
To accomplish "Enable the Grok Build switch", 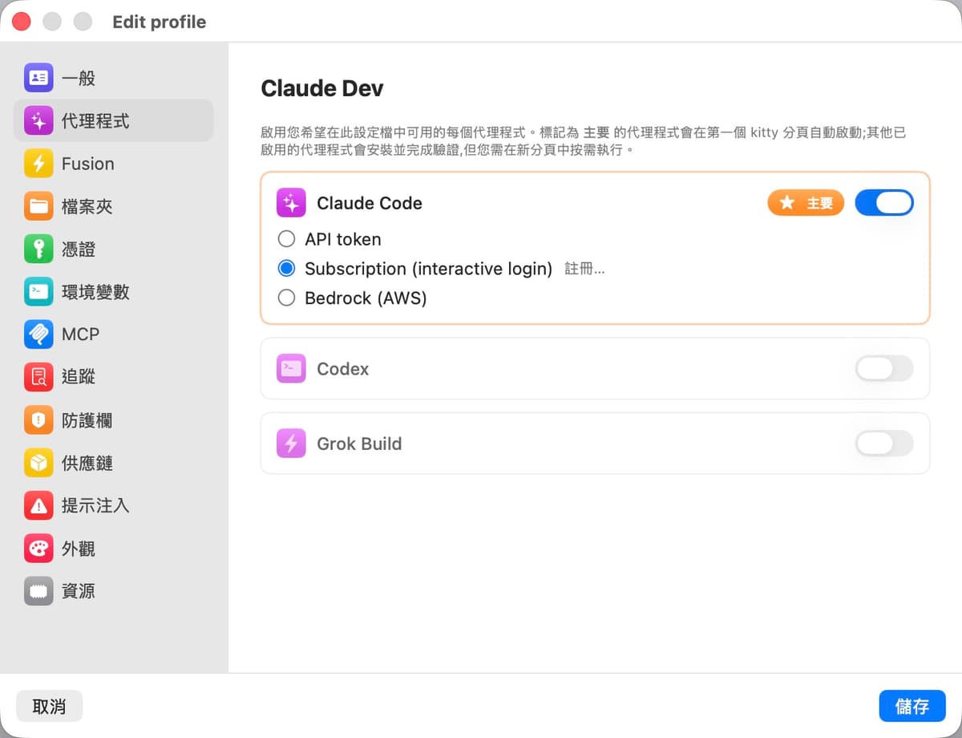I will click(x=884, y=444).
